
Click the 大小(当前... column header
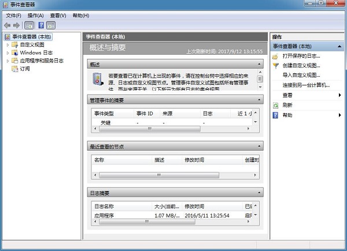(167, 207)
